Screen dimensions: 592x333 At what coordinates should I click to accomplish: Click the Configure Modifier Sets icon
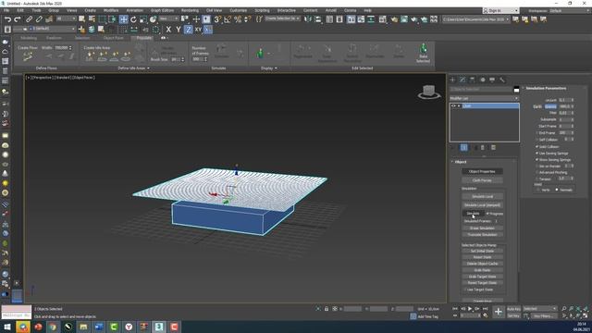coord(493,148)
